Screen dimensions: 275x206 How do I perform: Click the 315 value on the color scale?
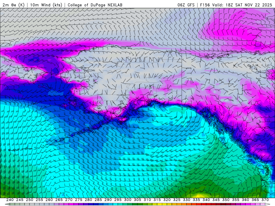(157, 200)
